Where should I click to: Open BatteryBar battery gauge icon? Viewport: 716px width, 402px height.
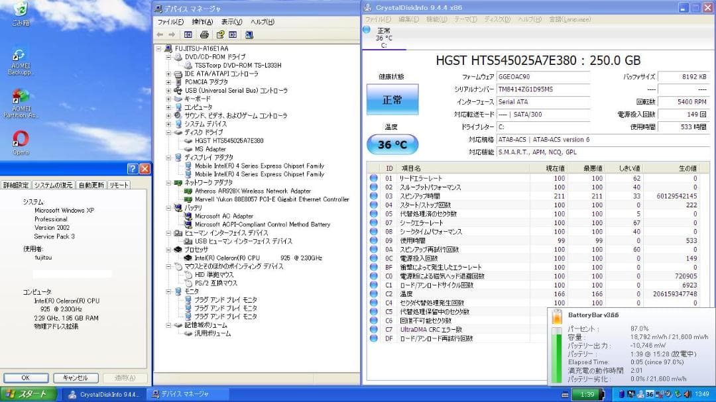(559, 318)
